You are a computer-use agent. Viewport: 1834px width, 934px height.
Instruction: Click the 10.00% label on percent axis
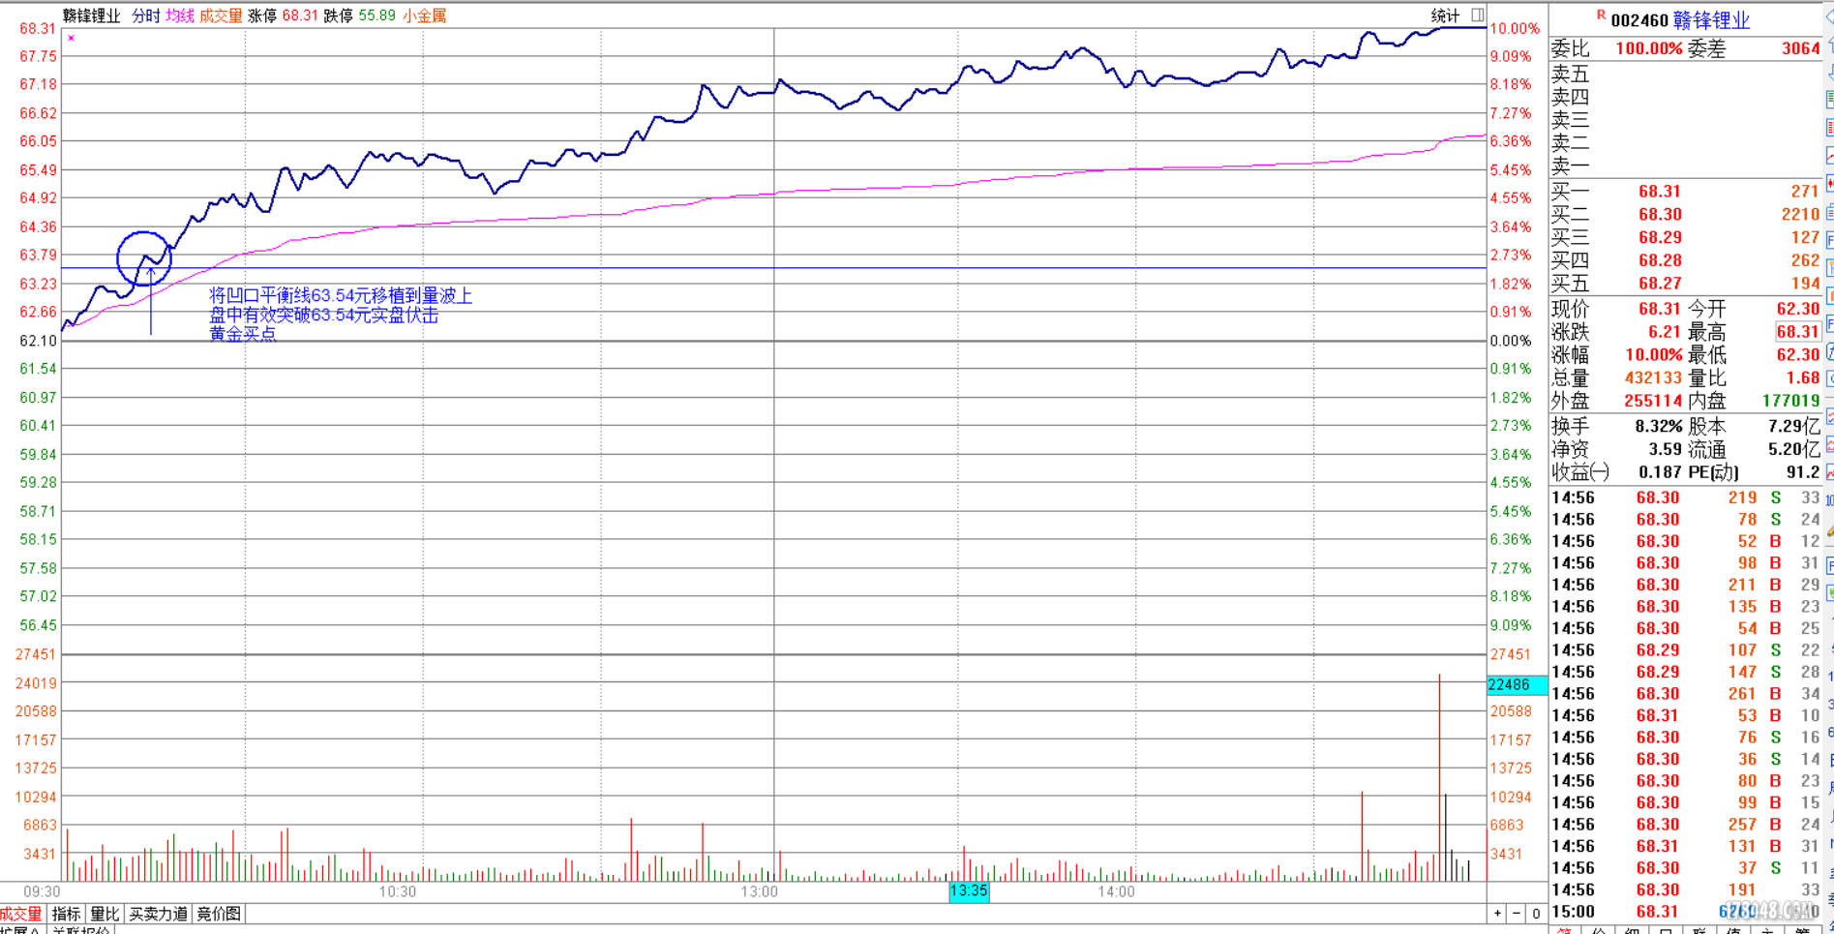[x=1515, y=29]
